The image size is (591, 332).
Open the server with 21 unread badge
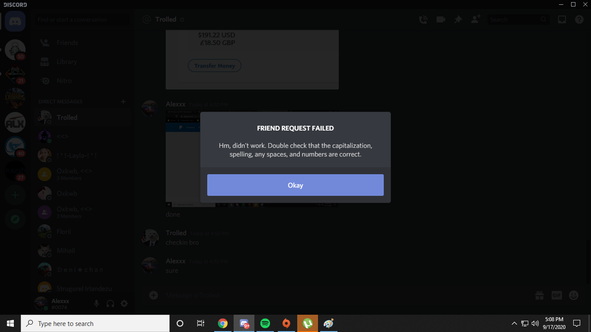[15, 74]
